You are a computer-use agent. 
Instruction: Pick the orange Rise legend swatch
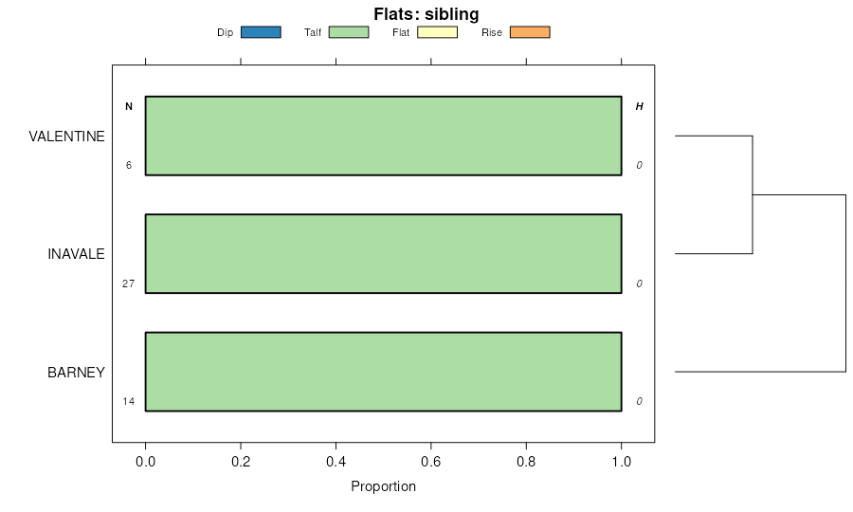click(x=530, y=32)
